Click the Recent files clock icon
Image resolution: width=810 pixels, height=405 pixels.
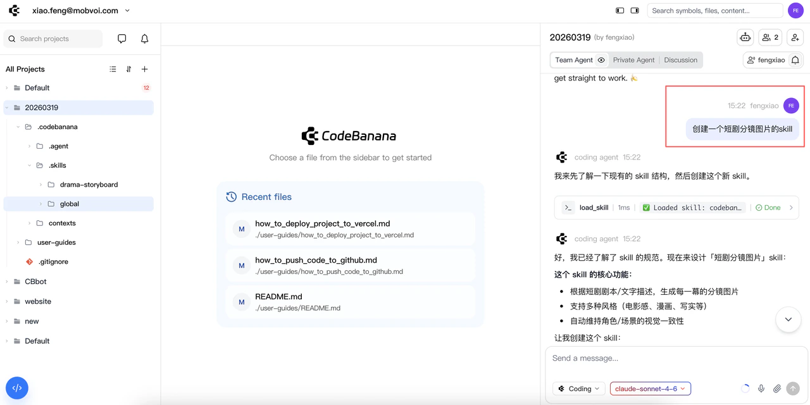click(x=232, y=197)
